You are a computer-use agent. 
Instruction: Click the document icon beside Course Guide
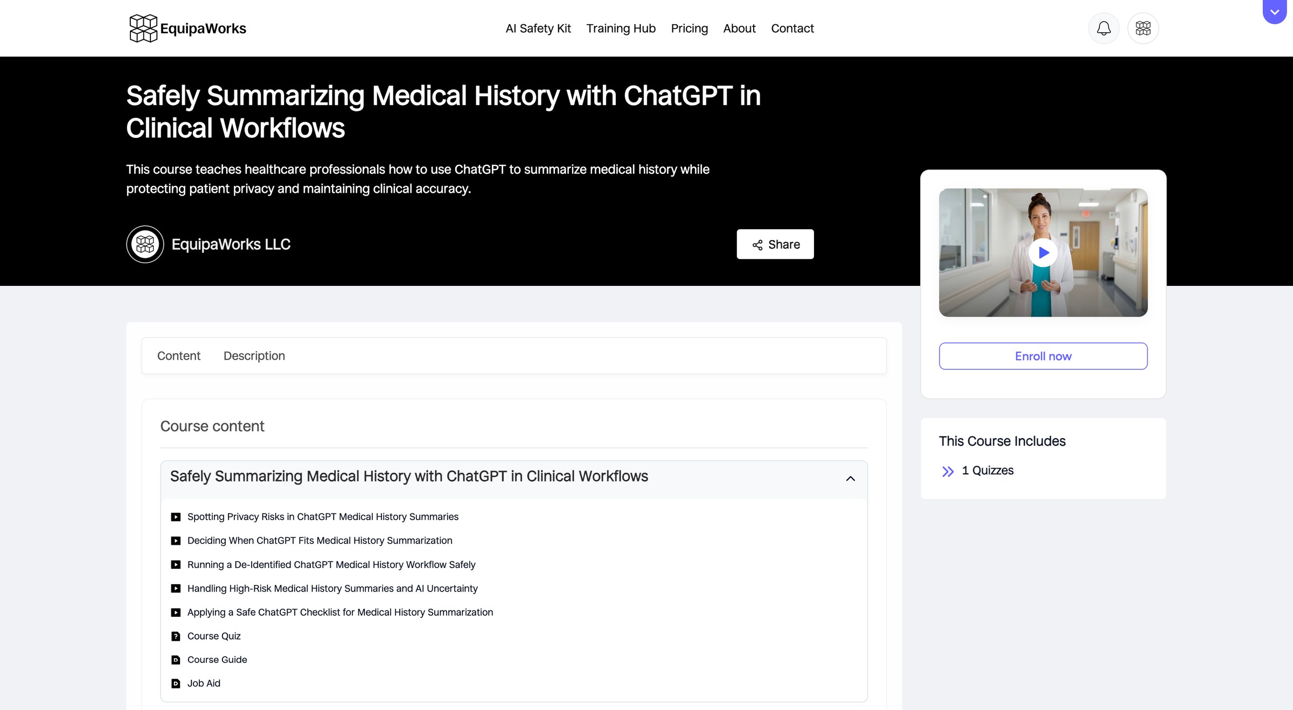pyautogui.click(x=176, y=660)
